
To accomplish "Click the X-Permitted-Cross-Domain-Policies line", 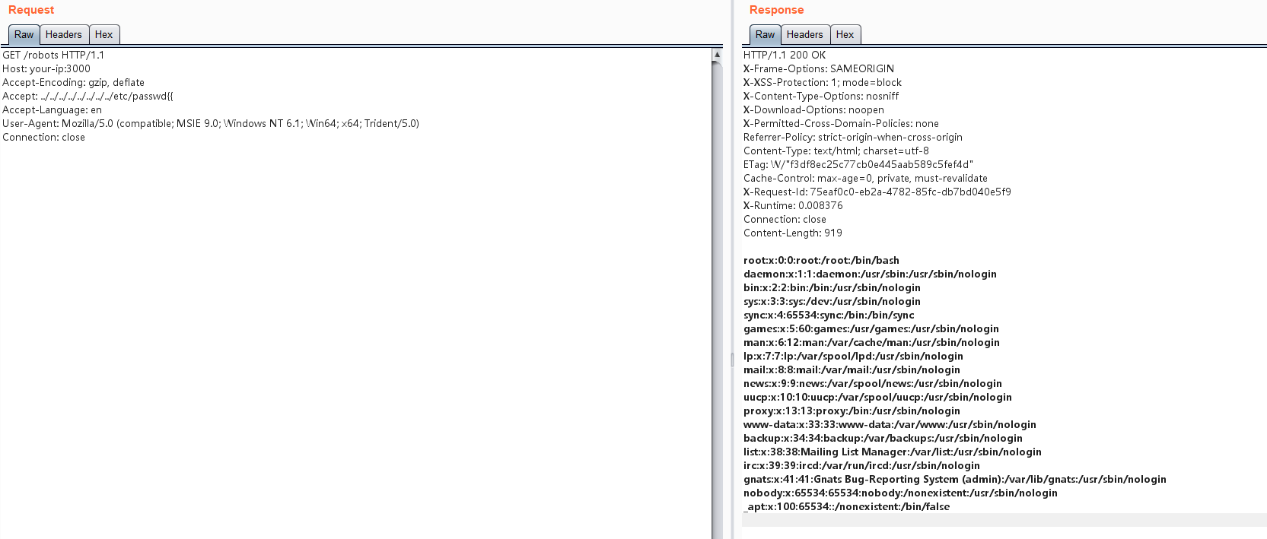I will pyautogui.click(x=841, y=124).
